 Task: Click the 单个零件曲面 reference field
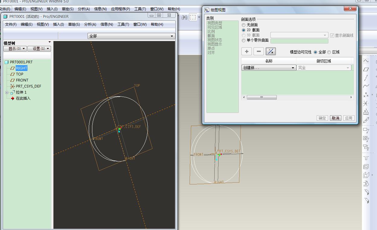299,41
